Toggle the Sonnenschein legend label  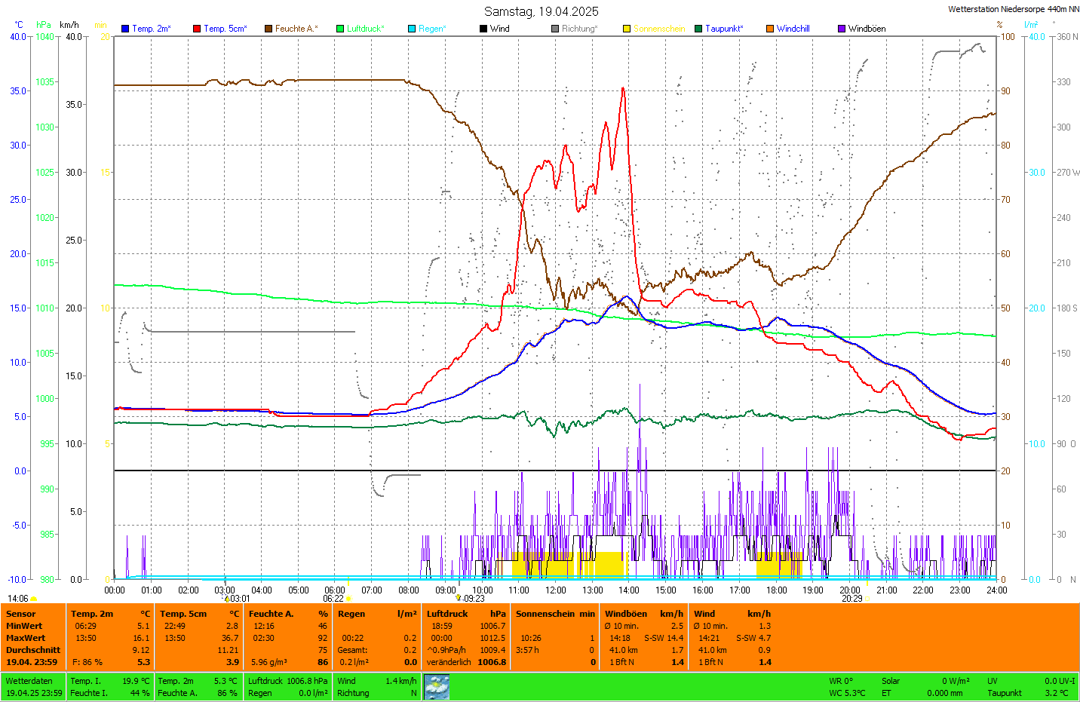658,29
